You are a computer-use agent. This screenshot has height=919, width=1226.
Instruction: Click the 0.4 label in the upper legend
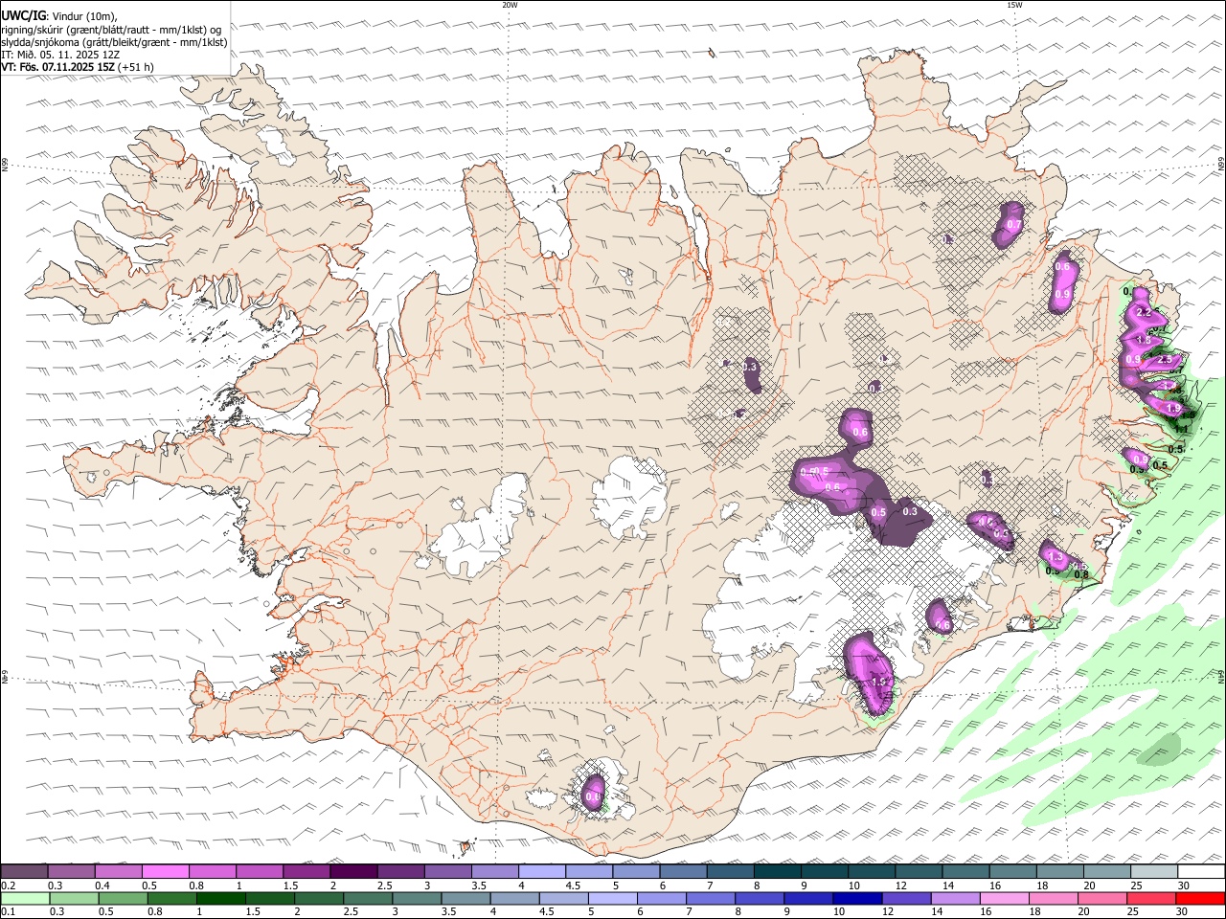pos(102,885)
